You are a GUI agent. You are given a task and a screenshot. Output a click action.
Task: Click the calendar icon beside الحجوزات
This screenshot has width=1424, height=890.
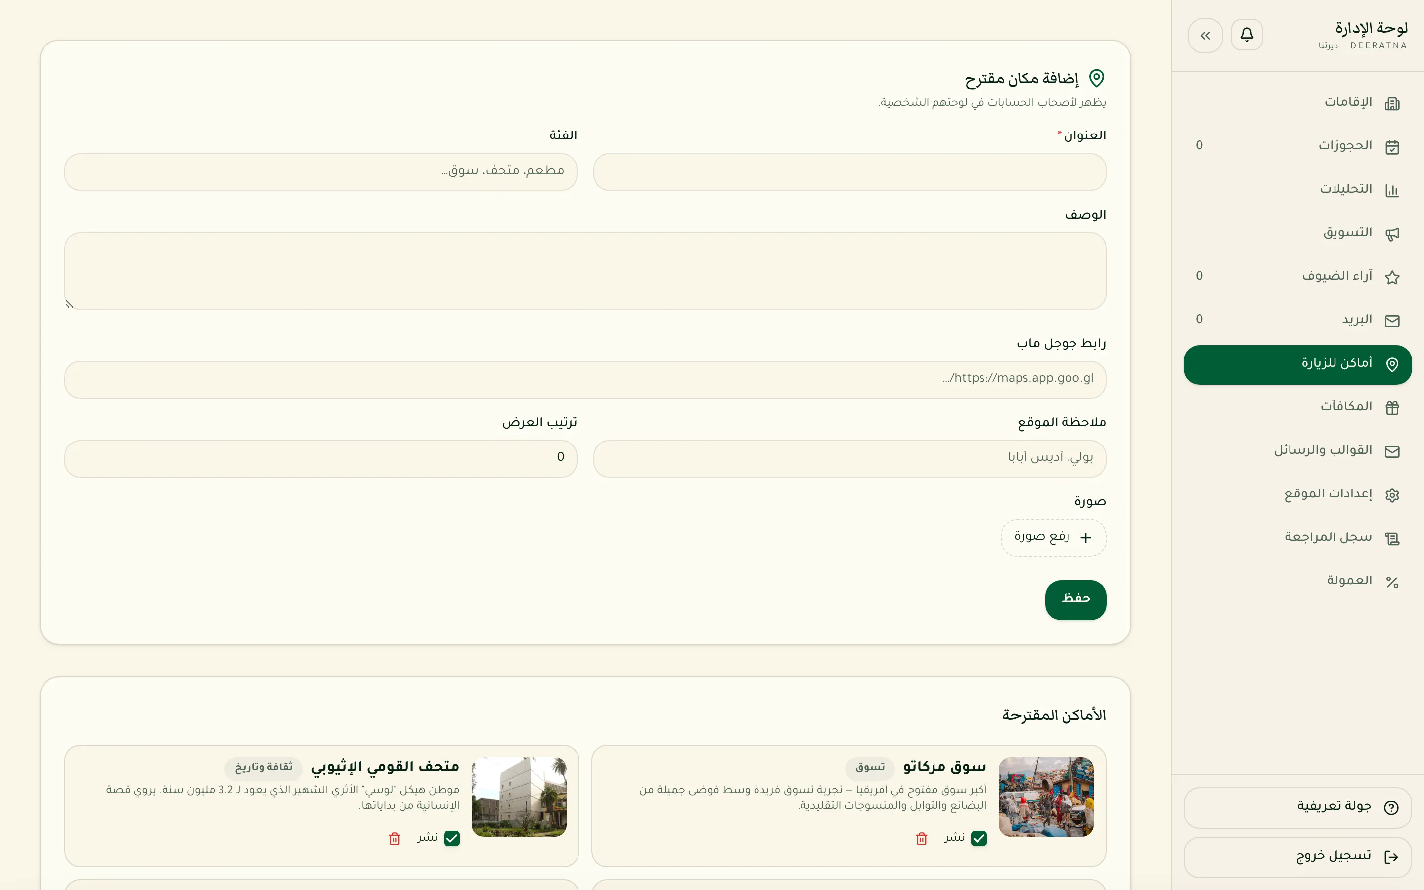1392,147
